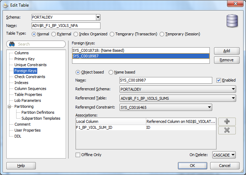246x175 pixels.
Task: Select SYS_C0018718: (Name Based) list entry
Action: click(141, 50)
